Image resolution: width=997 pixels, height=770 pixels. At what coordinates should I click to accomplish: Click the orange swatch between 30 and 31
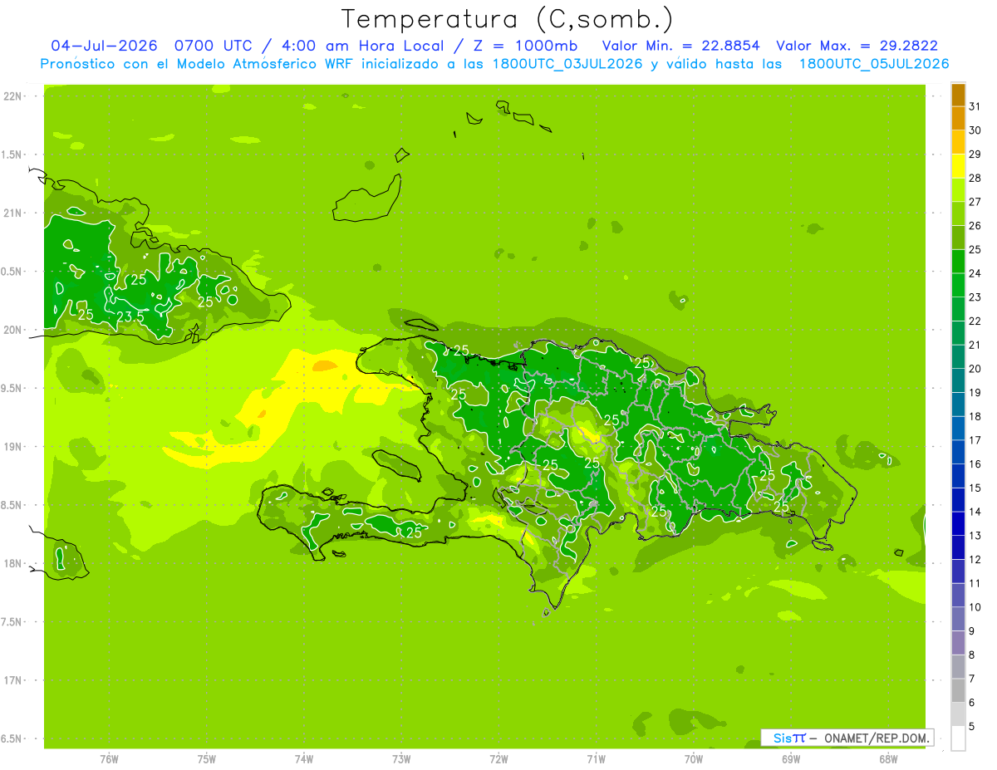(958, 118)
